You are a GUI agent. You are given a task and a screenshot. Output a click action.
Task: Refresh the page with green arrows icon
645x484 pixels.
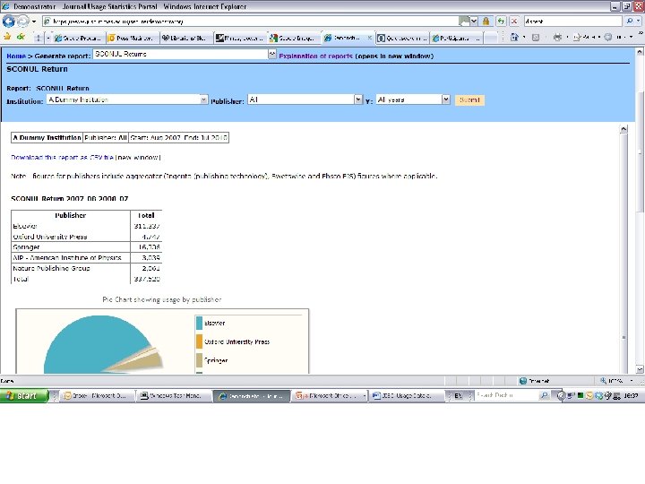pos(501,22)
